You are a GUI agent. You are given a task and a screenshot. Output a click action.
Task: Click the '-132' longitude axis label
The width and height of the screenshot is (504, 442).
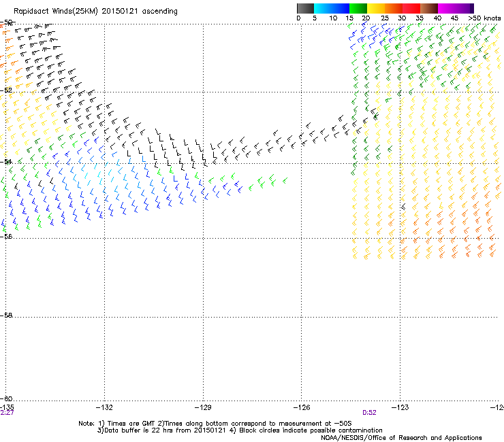[x=104, y=407]
